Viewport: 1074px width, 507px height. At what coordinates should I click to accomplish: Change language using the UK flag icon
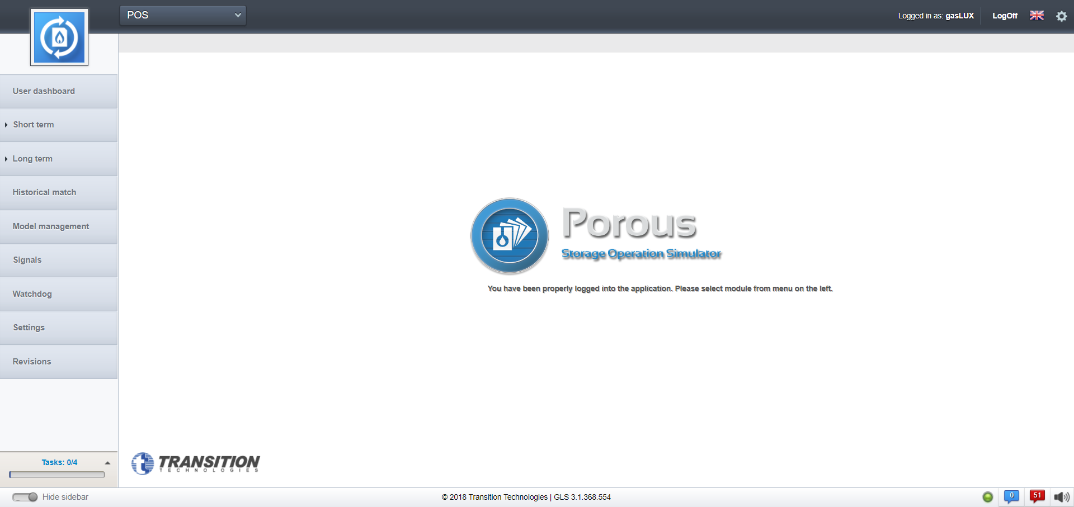(1037, 16)
